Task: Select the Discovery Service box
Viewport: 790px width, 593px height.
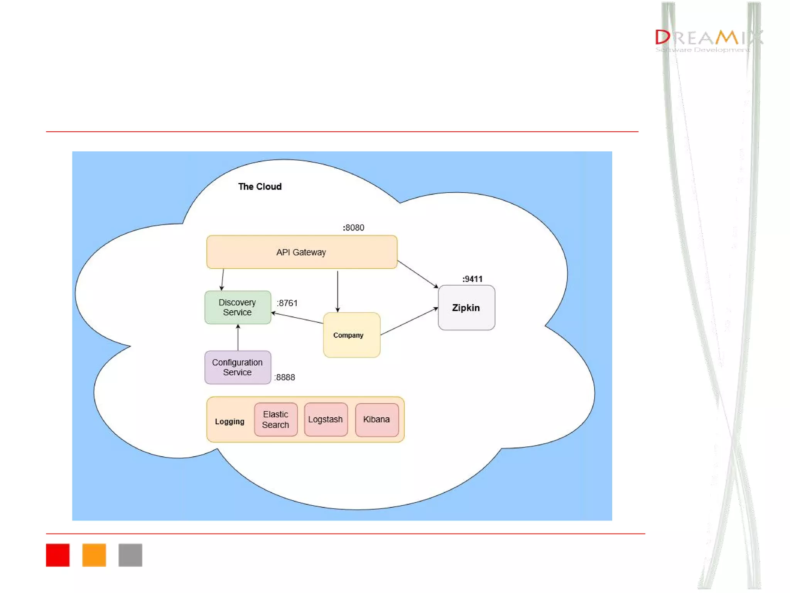Action: [x=238, y=307]
